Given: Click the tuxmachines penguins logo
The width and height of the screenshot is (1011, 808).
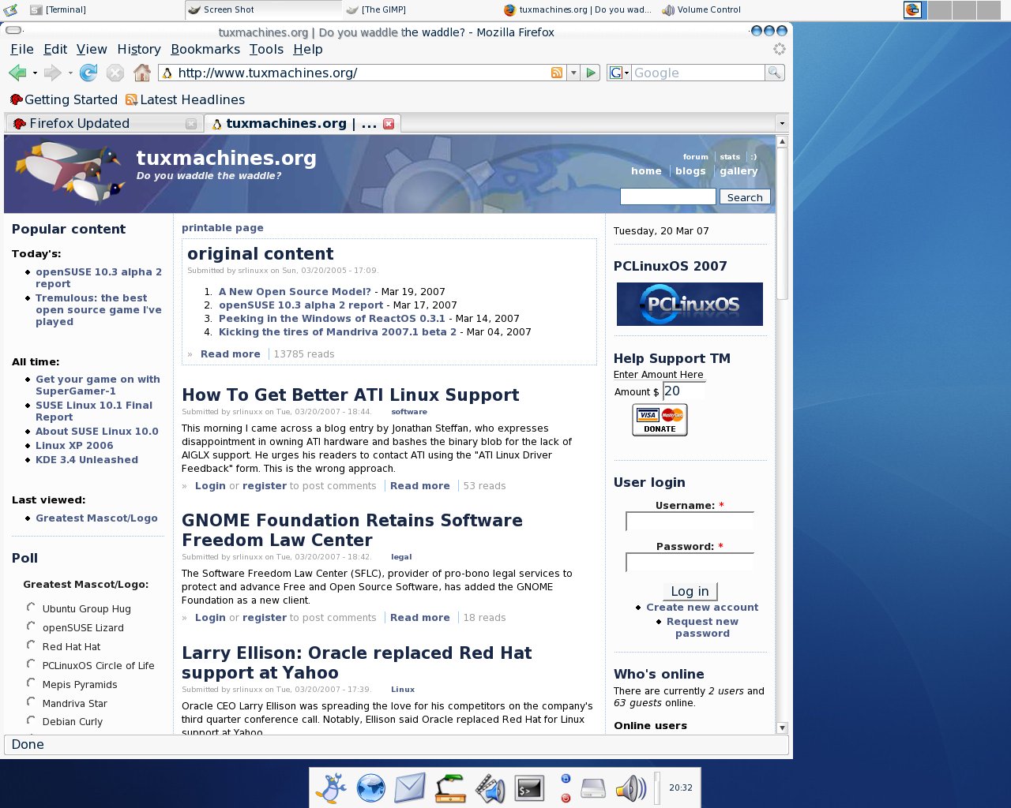Looking at the screenshot, I should click(70, 172).
